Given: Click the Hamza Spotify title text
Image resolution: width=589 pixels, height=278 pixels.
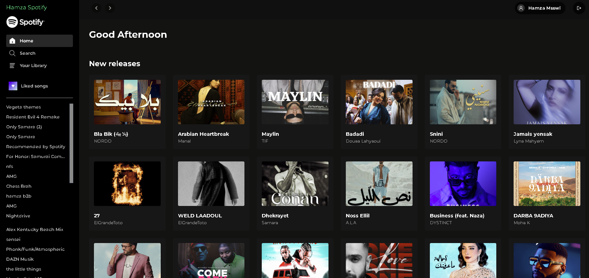Looking at the screenshot, I should pos(27,7).
